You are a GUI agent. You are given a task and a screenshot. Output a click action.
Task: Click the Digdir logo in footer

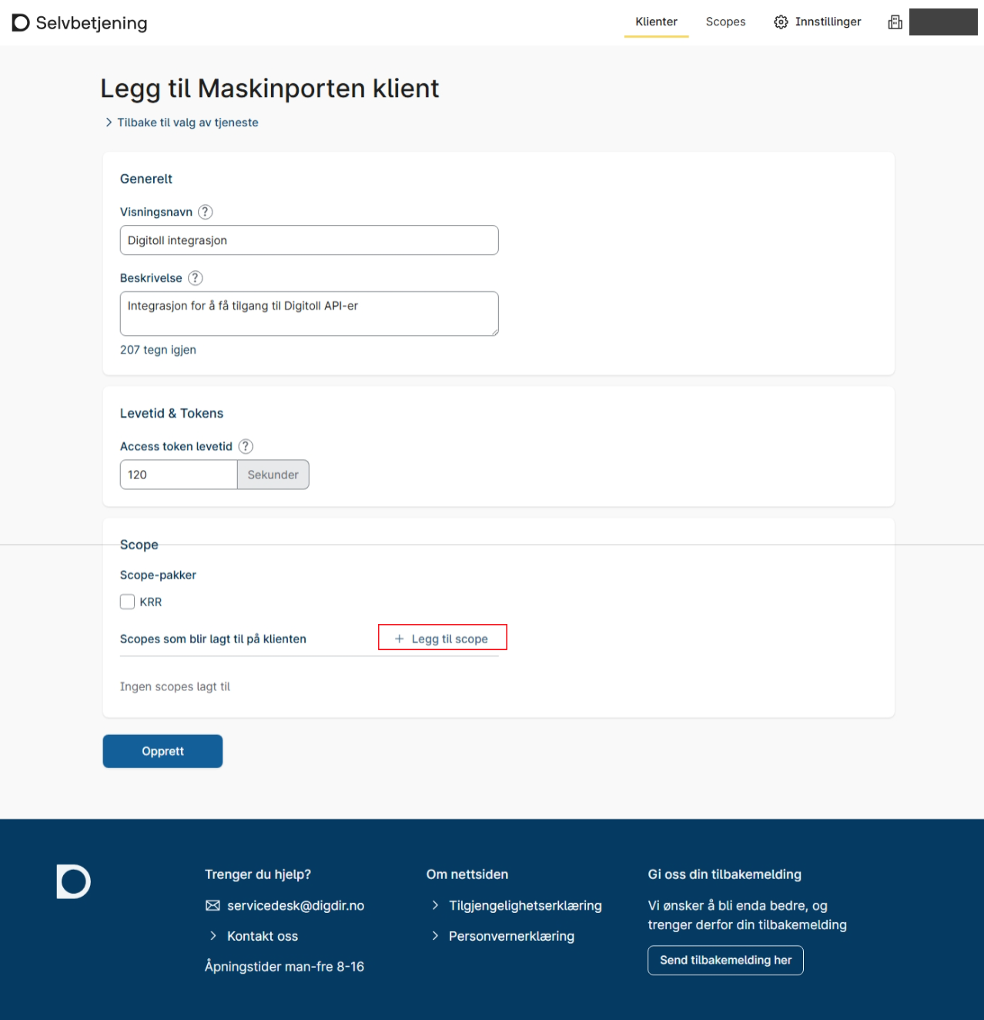[74, 882]
